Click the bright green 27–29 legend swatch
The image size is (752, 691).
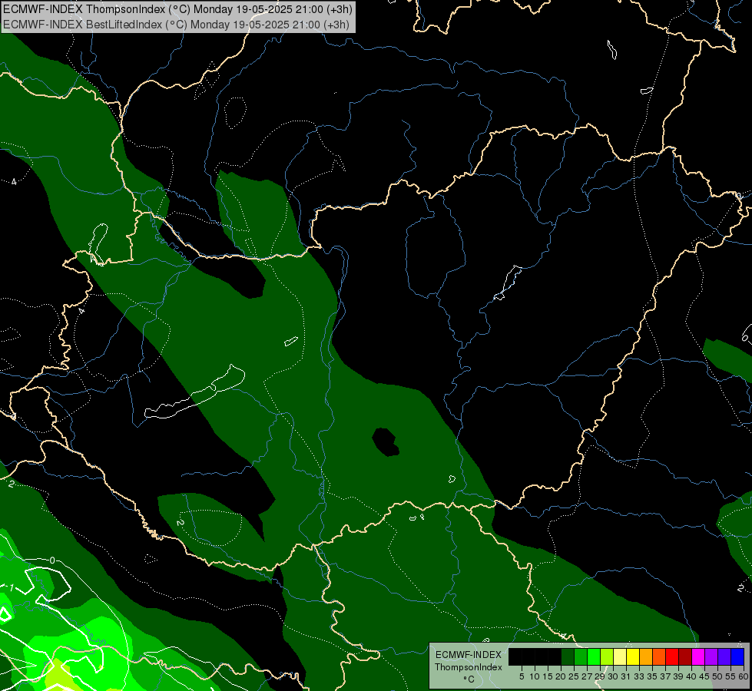595,656
